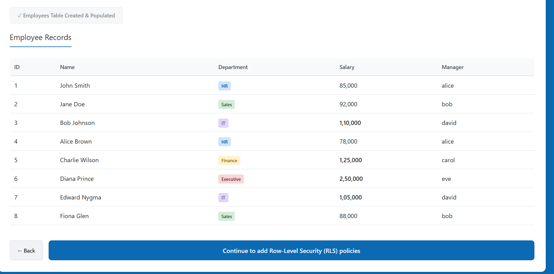The height and width of the screenshot is (274, 554).
Task: Click the Name column header
Action: 67,67
